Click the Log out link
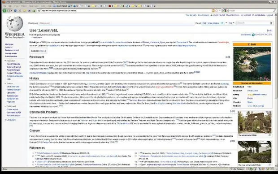This screenshot has width=278, height=174. tap(269, 15)
